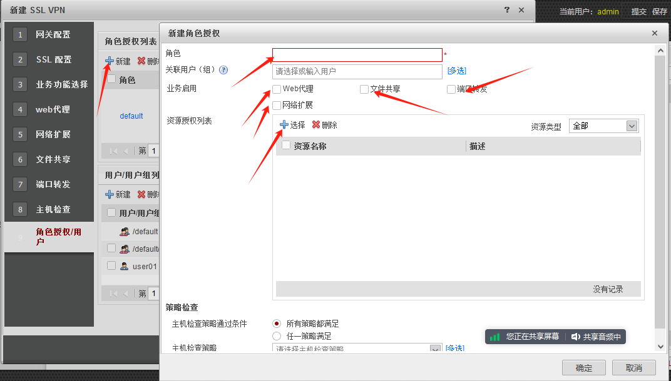671x381 pixels.
Task: Open the 多选 link next to user field
Action: pyautogui.click(x=456, y=71)
